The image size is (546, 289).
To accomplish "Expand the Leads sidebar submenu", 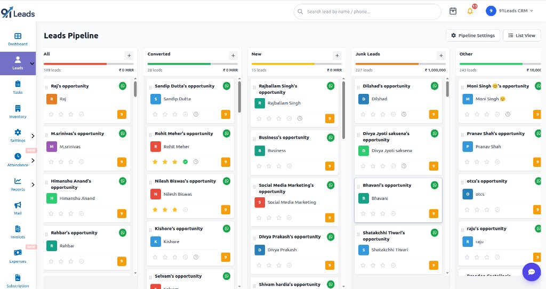I will coord(32,64).
